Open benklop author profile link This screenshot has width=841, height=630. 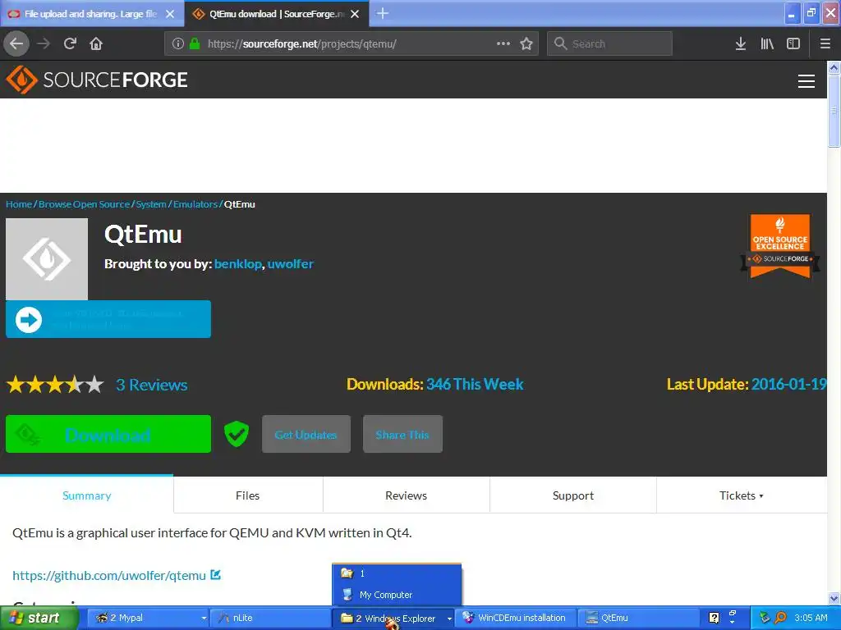click(x=237, y=263)
